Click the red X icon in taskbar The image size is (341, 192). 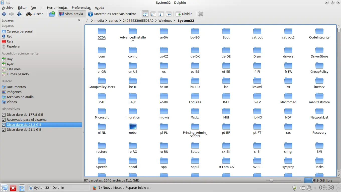(13, 188)
